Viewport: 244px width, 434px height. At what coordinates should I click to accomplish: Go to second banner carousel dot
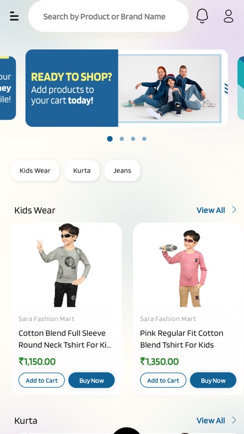[x=122, y=139]
